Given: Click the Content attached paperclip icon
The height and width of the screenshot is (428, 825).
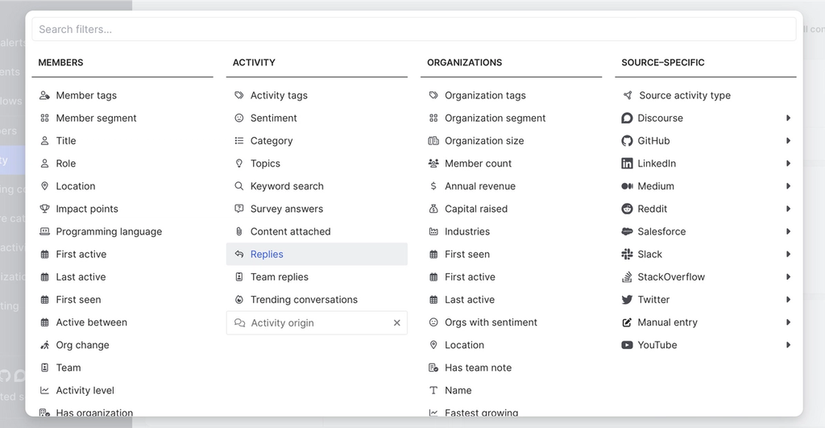Looking at the screenshot, I should (x=239, y=231).
